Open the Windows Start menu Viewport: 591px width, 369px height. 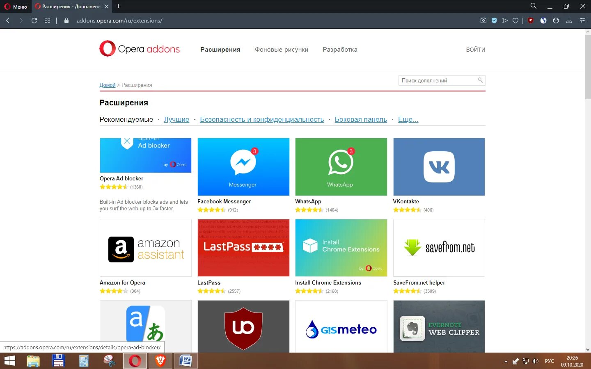(x=9, y=361)
